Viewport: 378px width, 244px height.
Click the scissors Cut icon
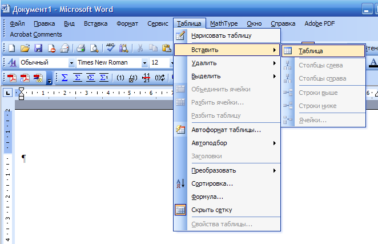(140, 48)
